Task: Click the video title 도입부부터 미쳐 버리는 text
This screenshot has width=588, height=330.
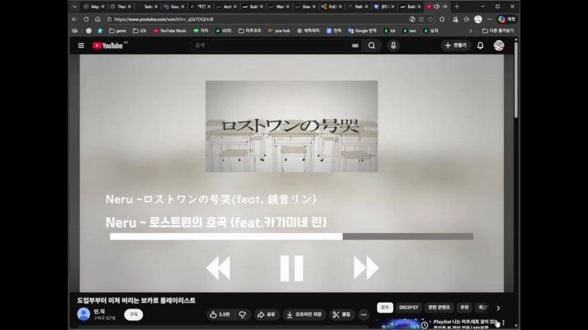Action: point(136,300)
